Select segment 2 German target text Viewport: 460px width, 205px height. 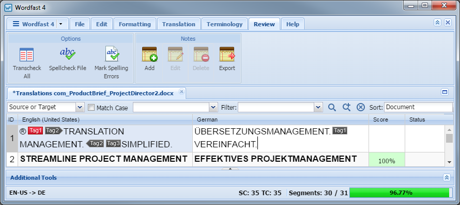pos(275,159)
